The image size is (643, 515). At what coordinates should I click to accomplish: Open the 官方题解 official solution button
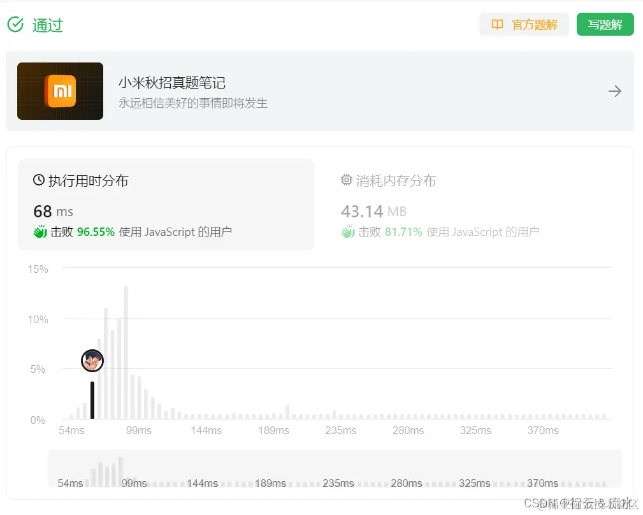(524, 25)
